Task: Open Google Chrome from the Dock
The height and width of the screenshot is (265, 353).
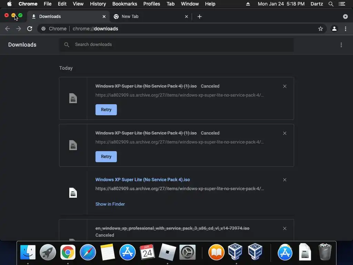Action: click(68, 252)
